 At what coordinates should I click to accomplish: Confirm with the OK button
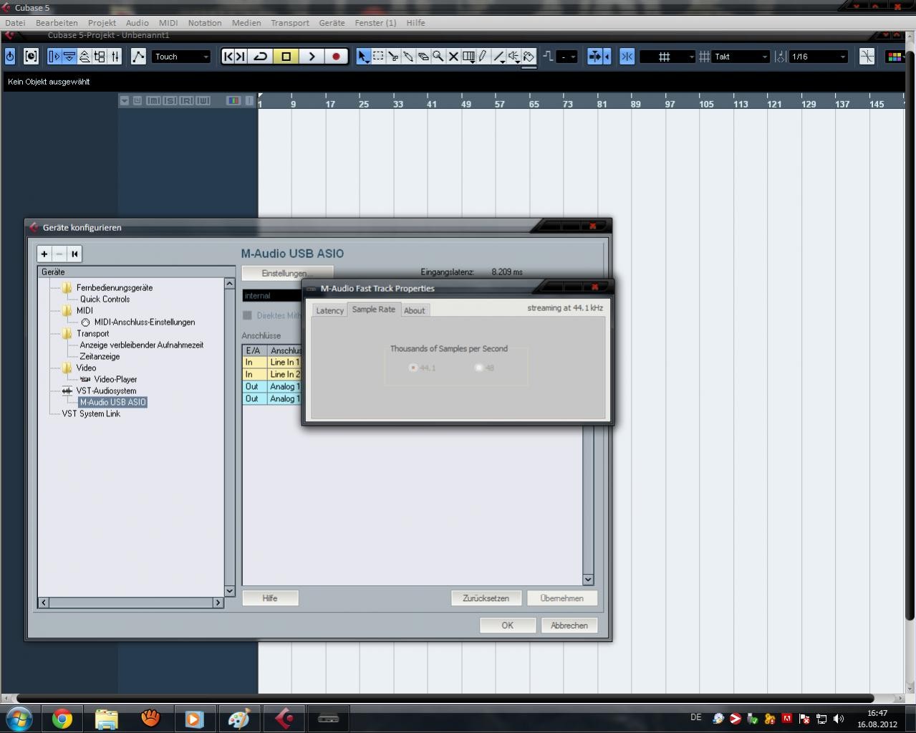507,626
